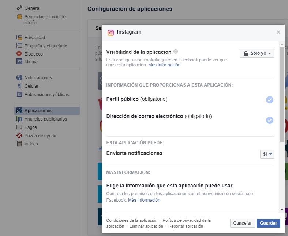The height and width of the screenshot is (236, 288).
Task: Open the Enviarte notificaciones Sí dropdown
Action: (x=267, y=154)
